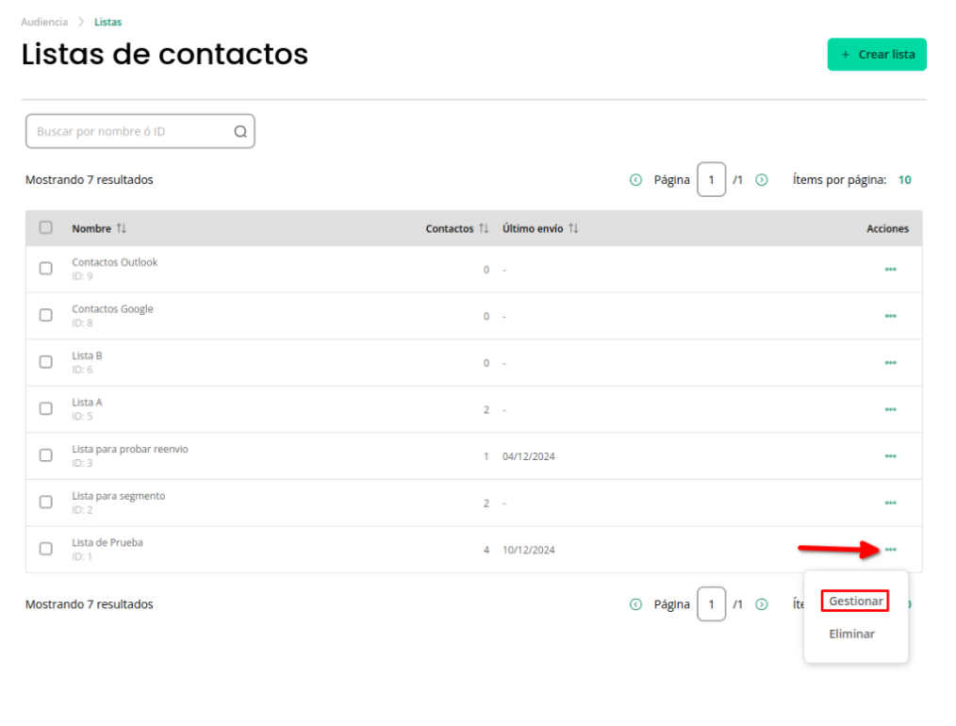Click the Crear lista button
This screenshot has width=956, height=726.
[x=877, y=55]
